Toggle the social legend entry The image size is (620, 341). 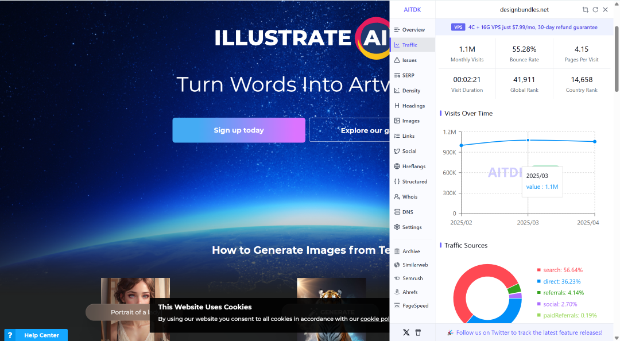point(557,304)
